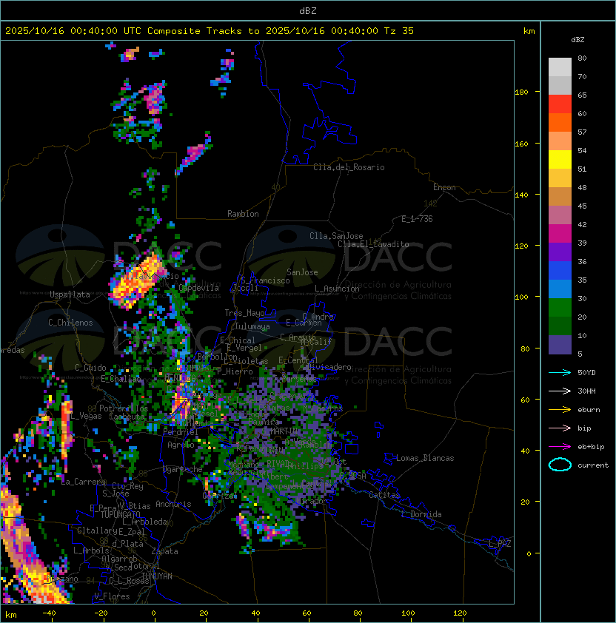Click the 'Potrerillos' map label
Image resolution: width=616 pixels, height=623 pixels.
pyautogui.click(x=124, y=408)
